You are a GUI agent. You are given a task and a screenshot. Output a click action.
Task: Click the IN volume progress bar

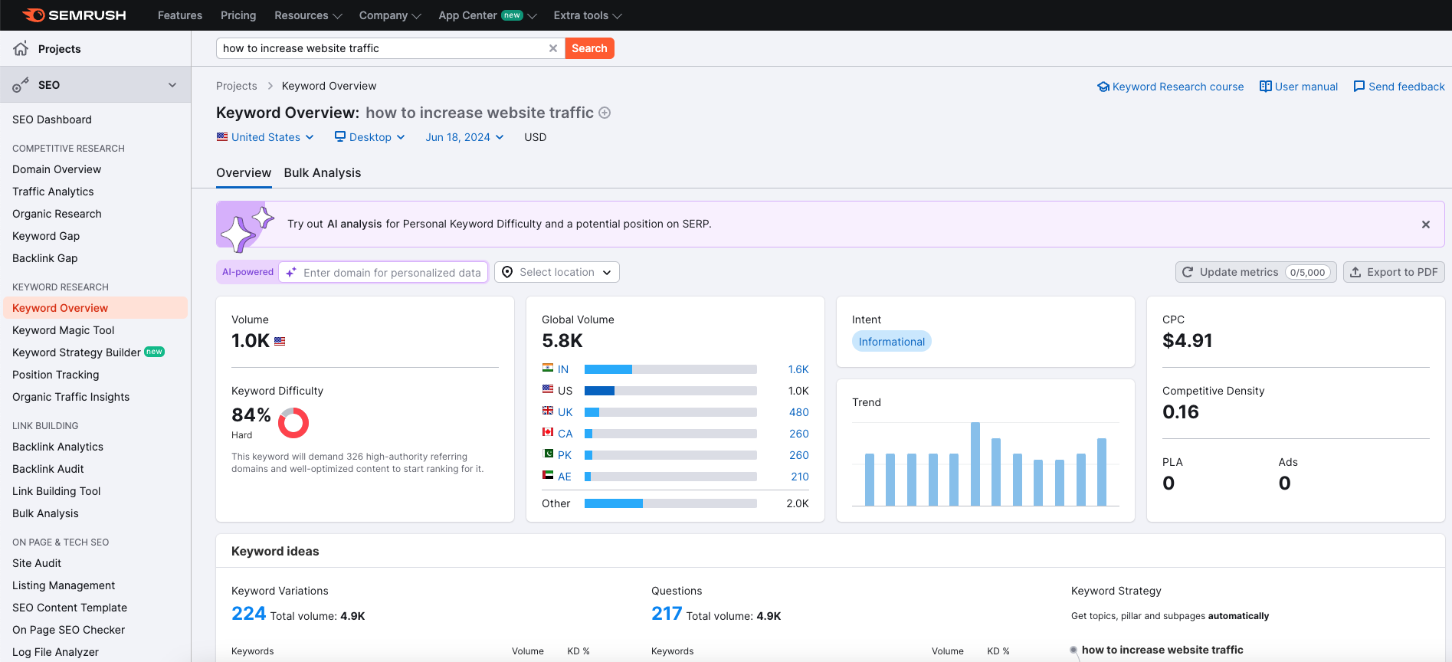[670, 369]
